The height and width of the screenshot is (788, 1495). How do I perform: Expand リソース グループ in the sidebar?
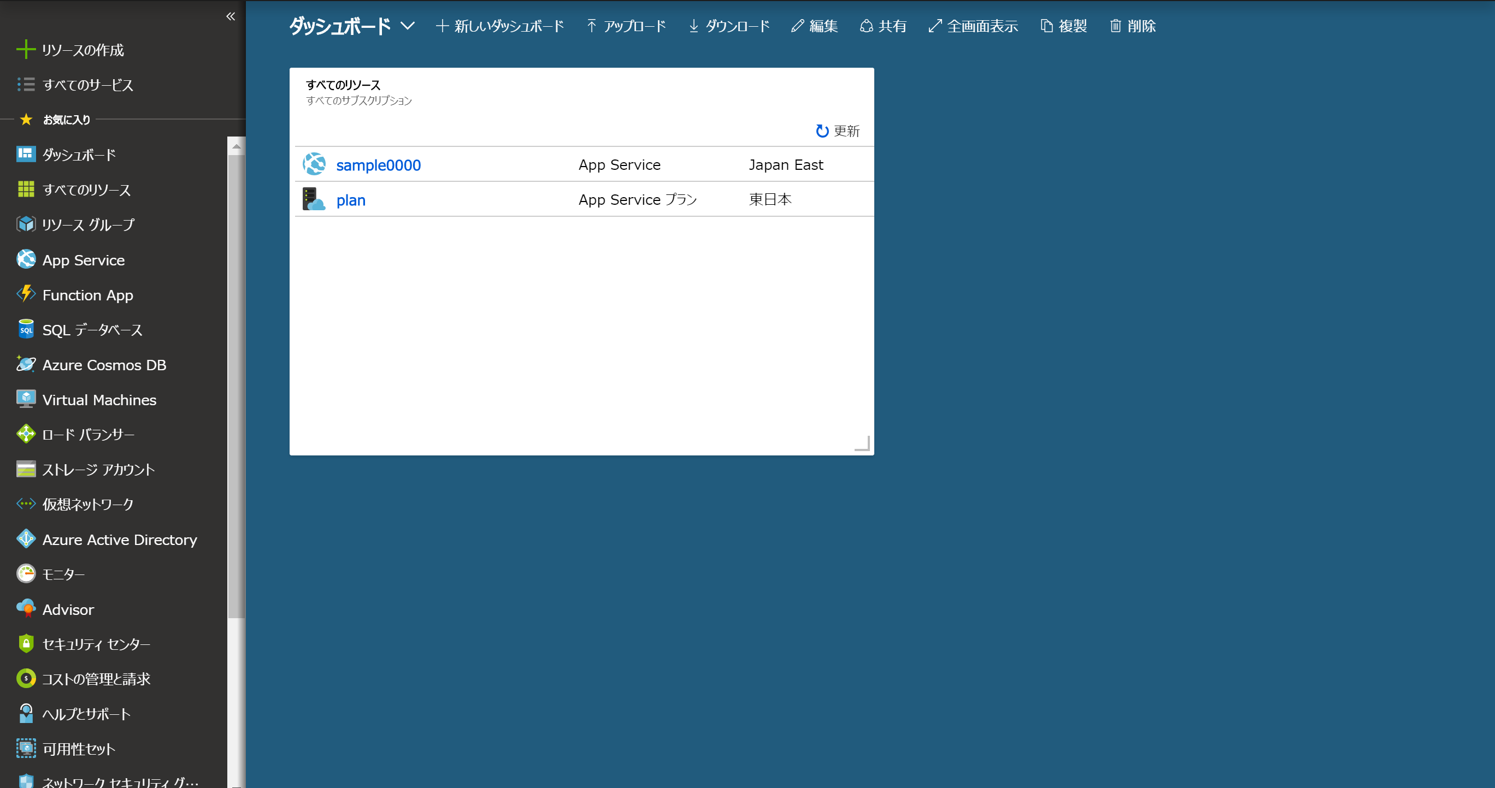pos(88,224)
